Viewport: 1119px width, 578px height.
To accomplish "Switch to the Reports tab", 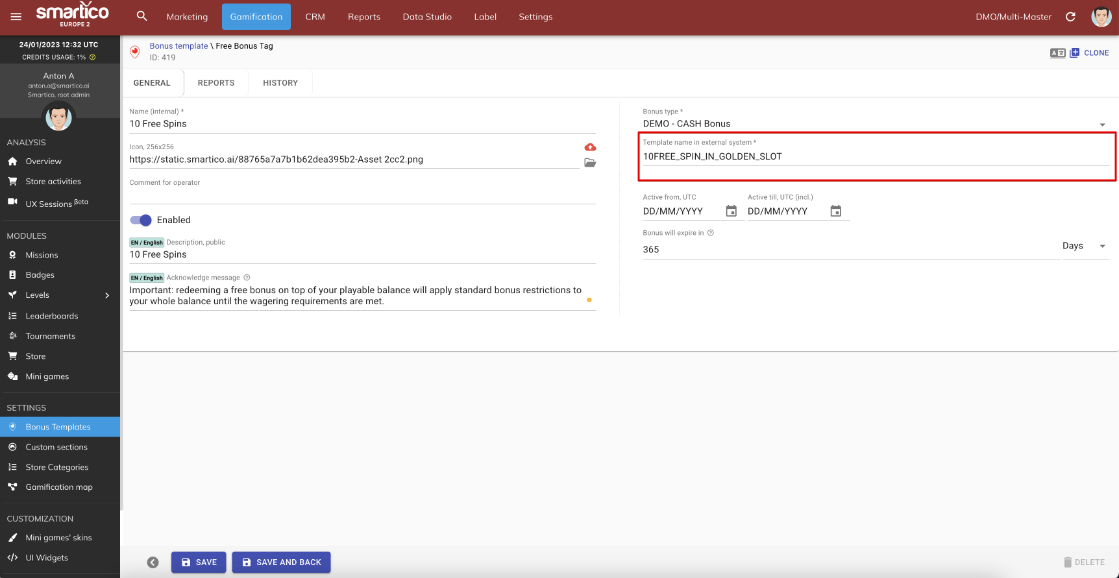I will (x=216, y=83).
